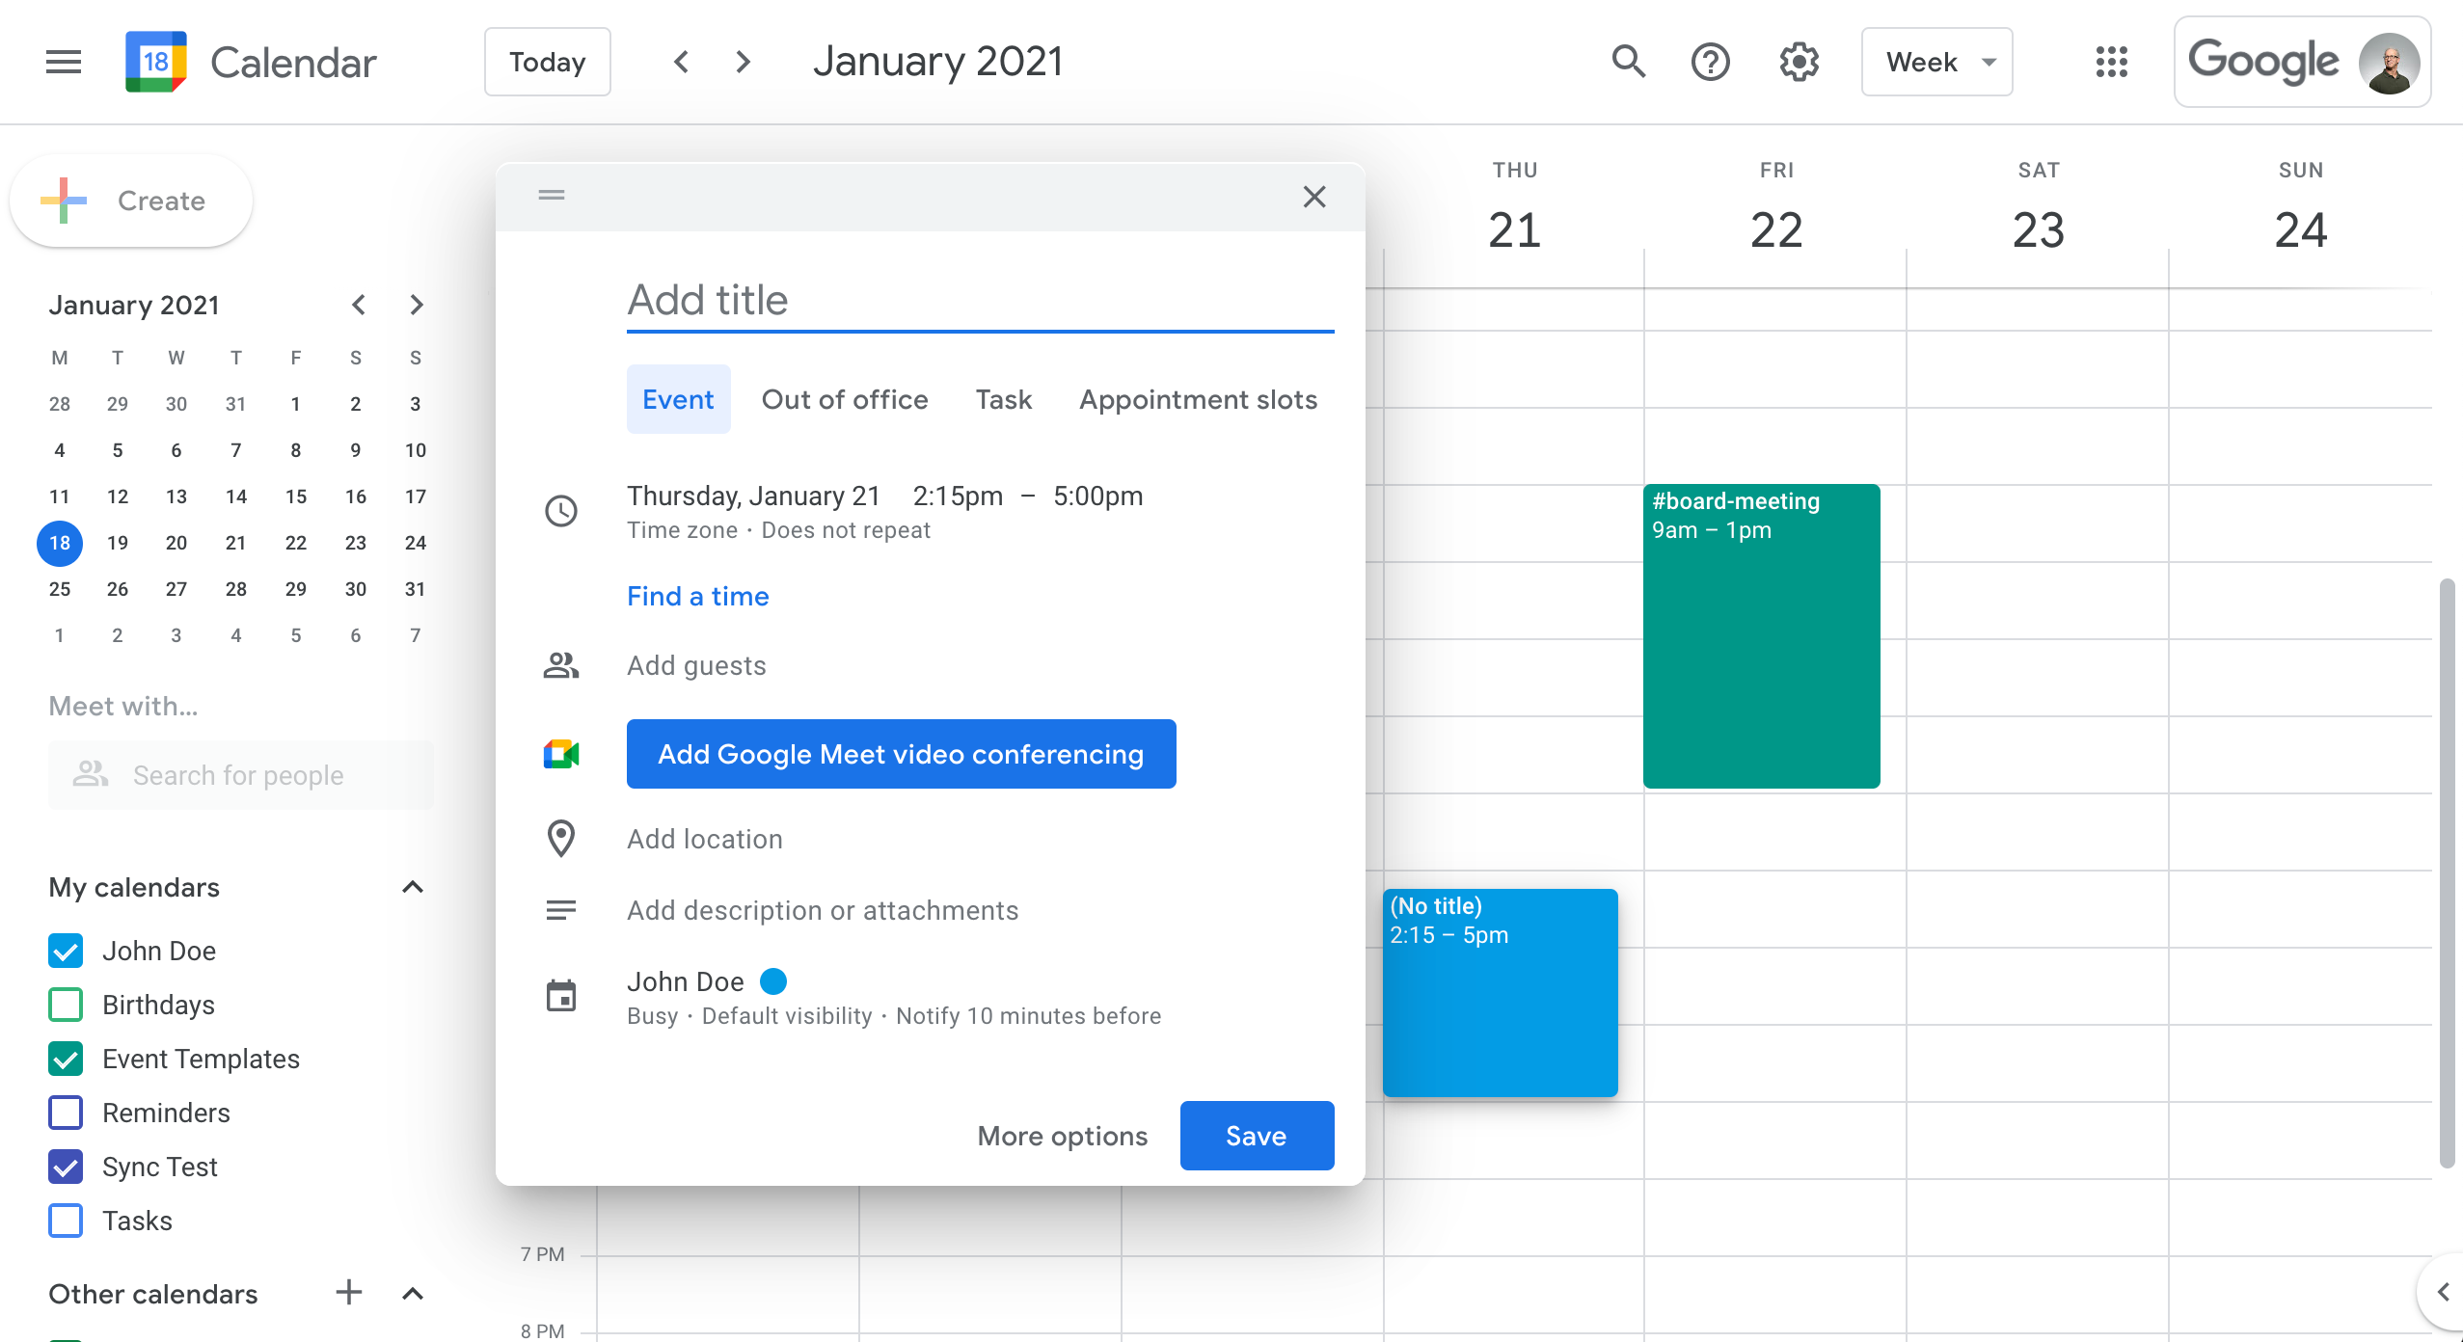This screenshot has height=1342, width=2463.
Task: Open the settings gear menu
Action: coord(1799,62)
